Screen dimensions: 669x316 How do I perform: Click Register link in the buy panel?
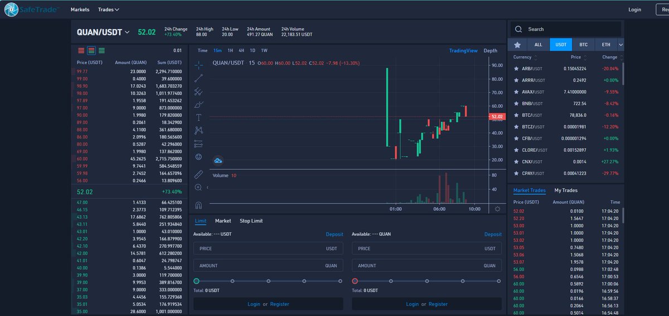[x=280, y=304]
